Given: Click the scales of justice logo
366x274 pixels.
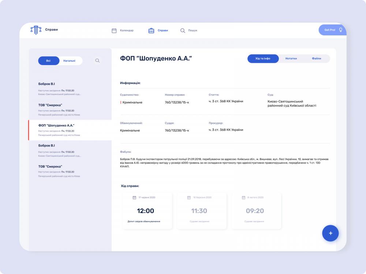Looking at the screenshot, I should (x=36, y=30).
